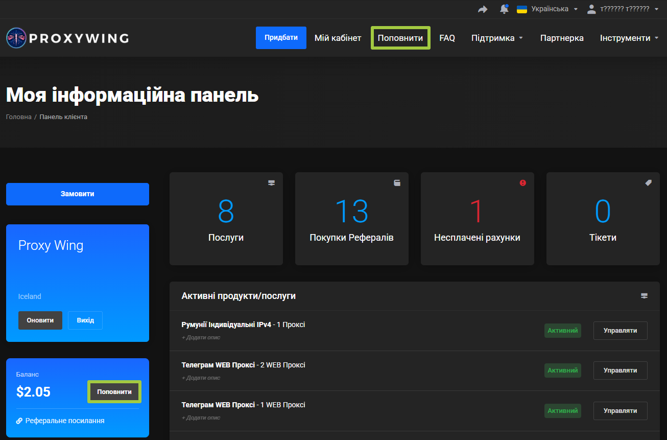Click the Моя інформаційна панель heading
This screenshot has height=440, width=667.
(132, 95)
